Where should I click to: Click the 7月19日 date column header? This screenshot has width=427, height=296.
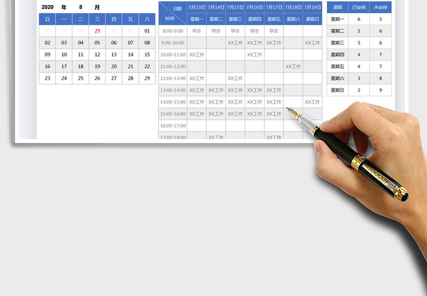(312, 7)
